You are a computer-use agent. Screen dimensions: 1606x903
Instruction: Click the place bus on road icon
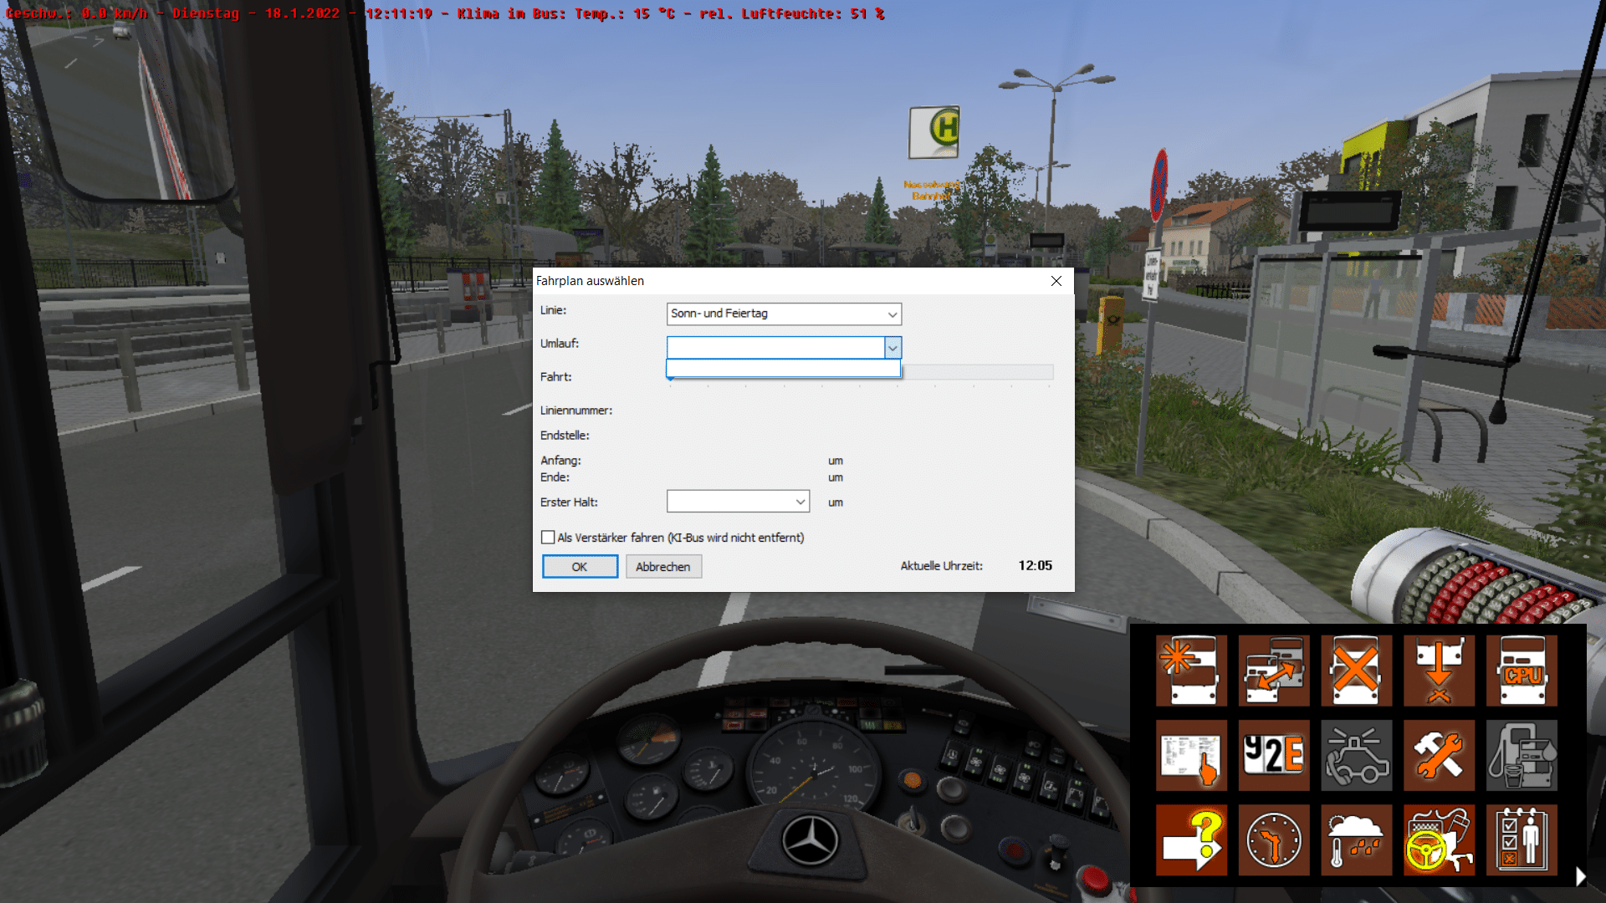point(1439,670)
